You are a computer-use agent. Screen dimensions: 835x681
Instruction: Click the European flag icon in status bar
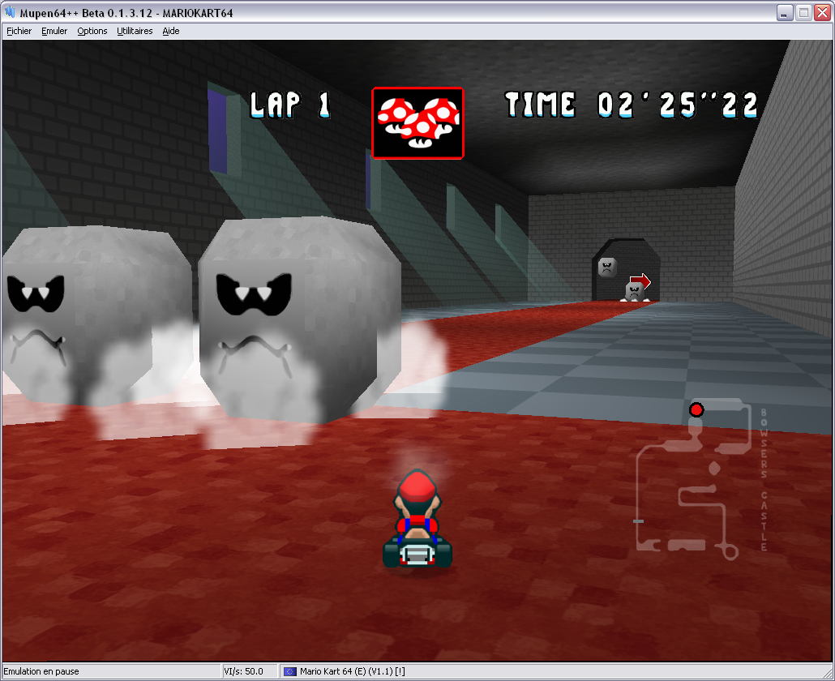click(289, 671)
